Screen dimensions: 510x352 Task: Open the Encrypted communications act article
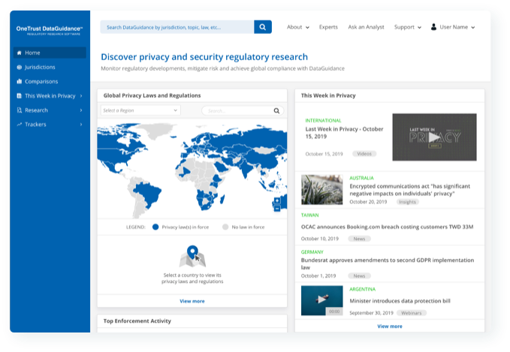[410, 190]
